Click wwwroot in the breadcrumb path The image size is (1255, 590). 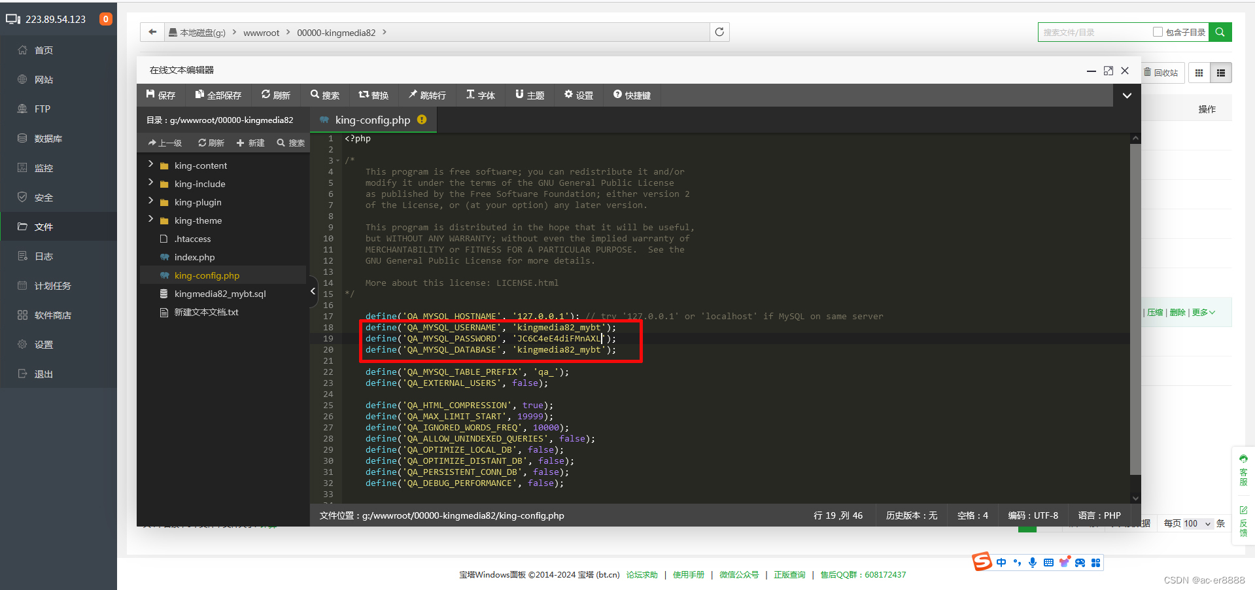[x=261, y=33]
